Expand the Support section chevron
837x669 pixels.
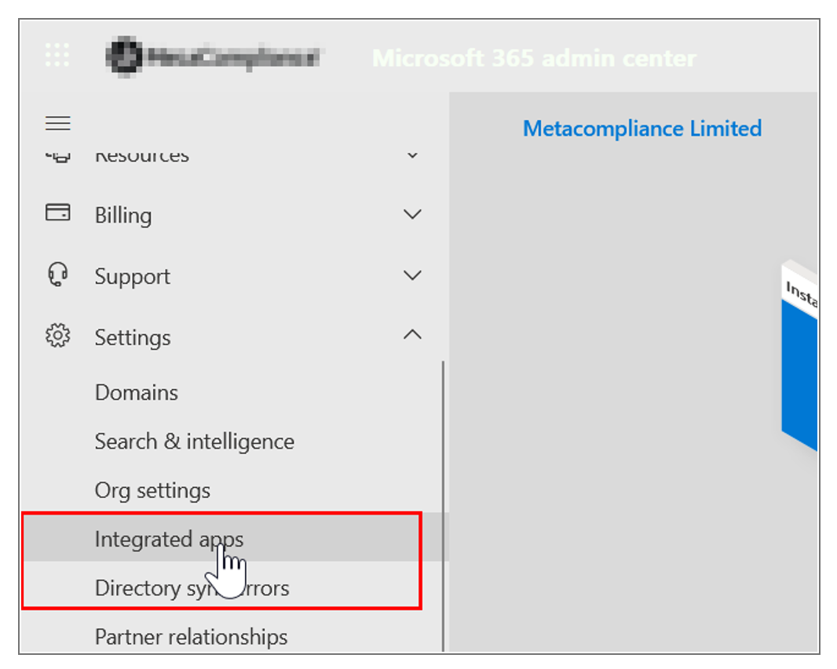tap(412, 275)
